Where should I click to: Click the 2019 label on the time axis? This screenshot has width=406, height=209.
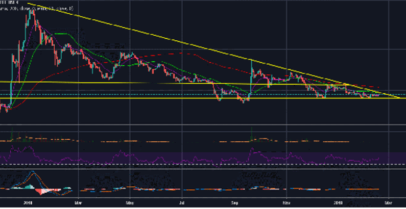[x=339, y=201]
